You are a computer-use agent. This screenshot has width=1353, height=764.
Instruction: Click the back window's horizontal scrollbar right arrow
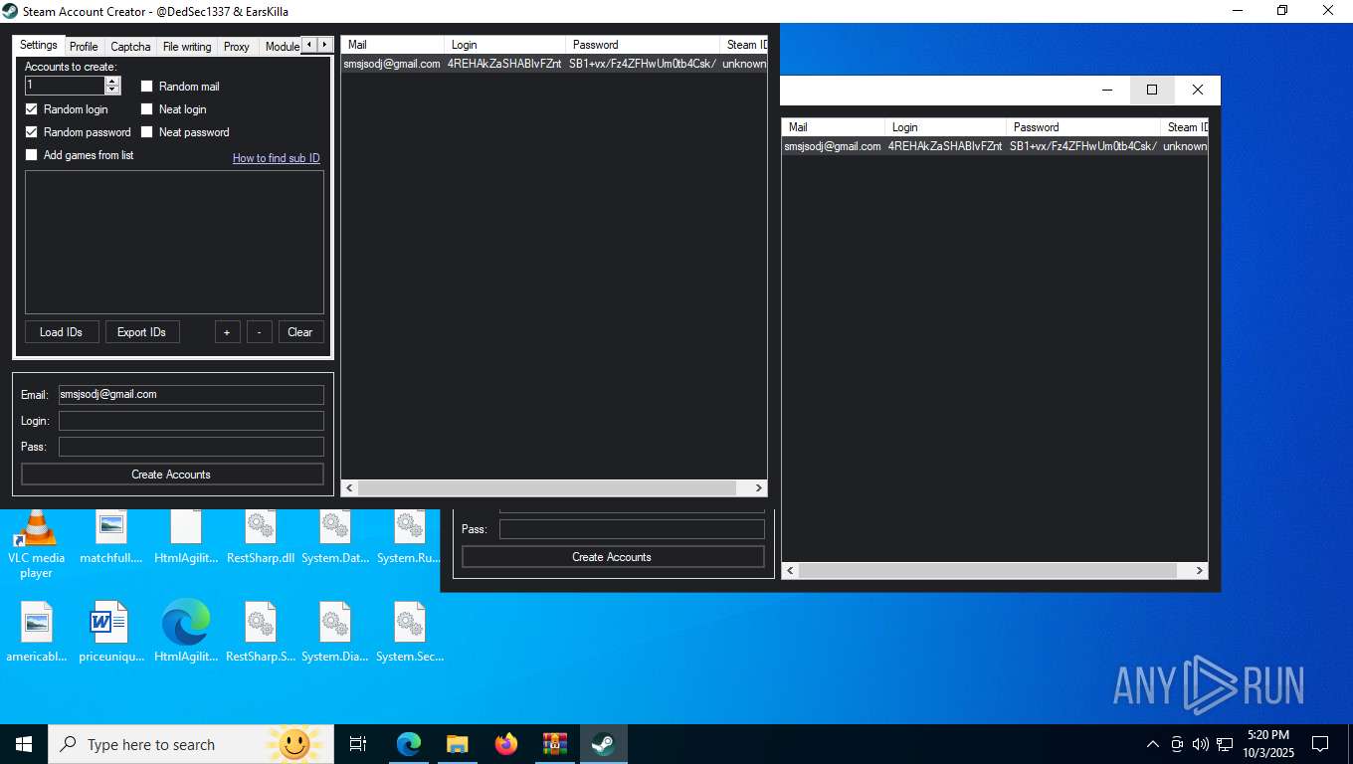pyautogui.click(x=1199, y=571)
